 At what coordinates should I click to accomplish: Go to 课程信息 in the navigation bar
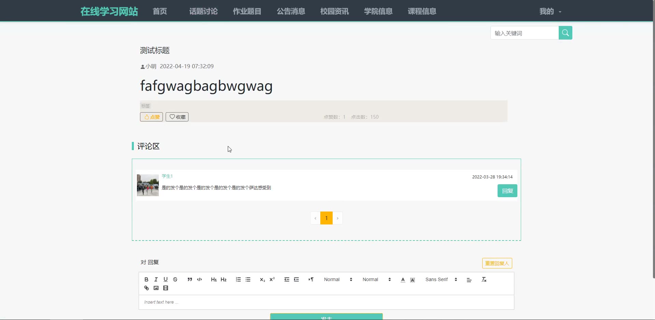[x=422, y=11]
